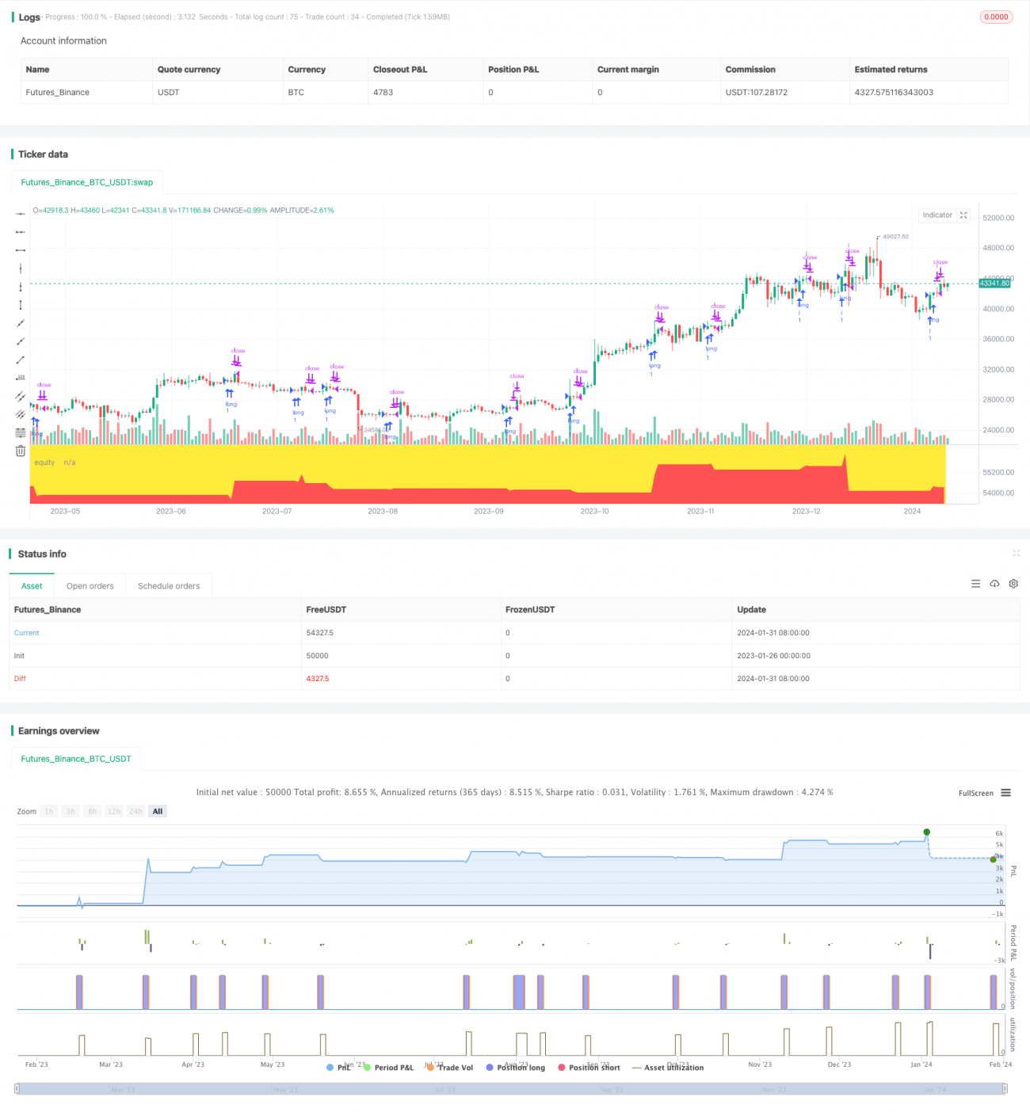Click the Diff link in the asset table
Screen dimensions: 1030x1112
tap(20, 679)
